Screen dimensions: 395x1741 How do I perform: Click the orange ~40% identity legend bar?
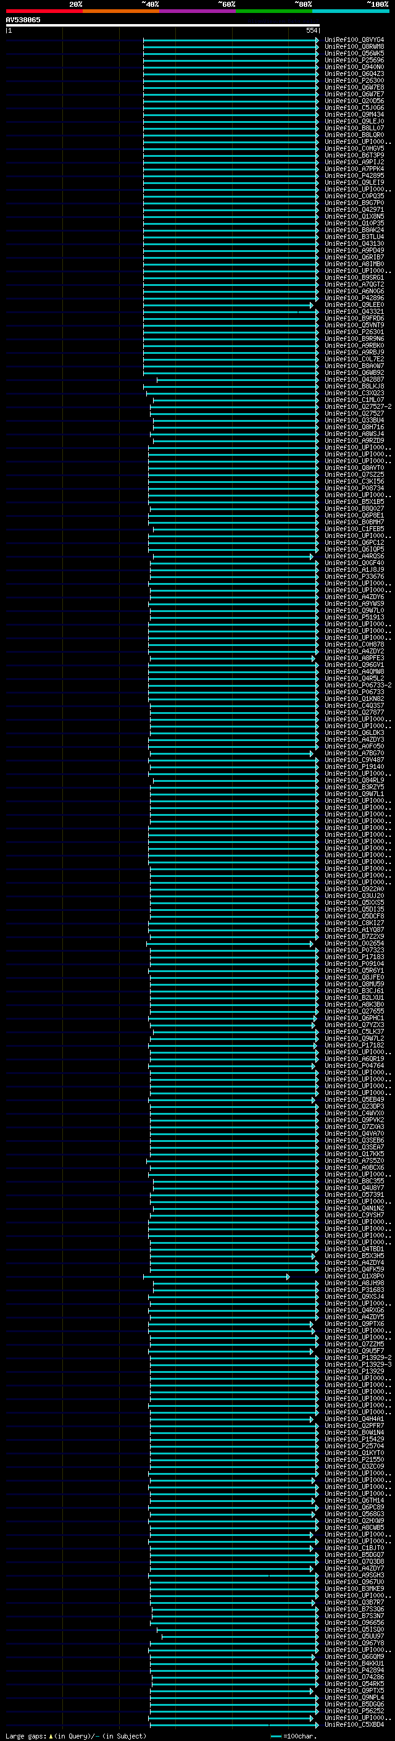click(x=121, y=11)
